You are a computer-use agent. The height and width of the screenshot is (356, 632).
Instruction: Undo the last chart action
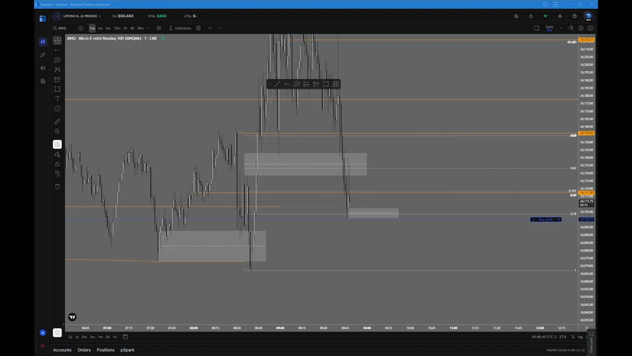[210, 28]
